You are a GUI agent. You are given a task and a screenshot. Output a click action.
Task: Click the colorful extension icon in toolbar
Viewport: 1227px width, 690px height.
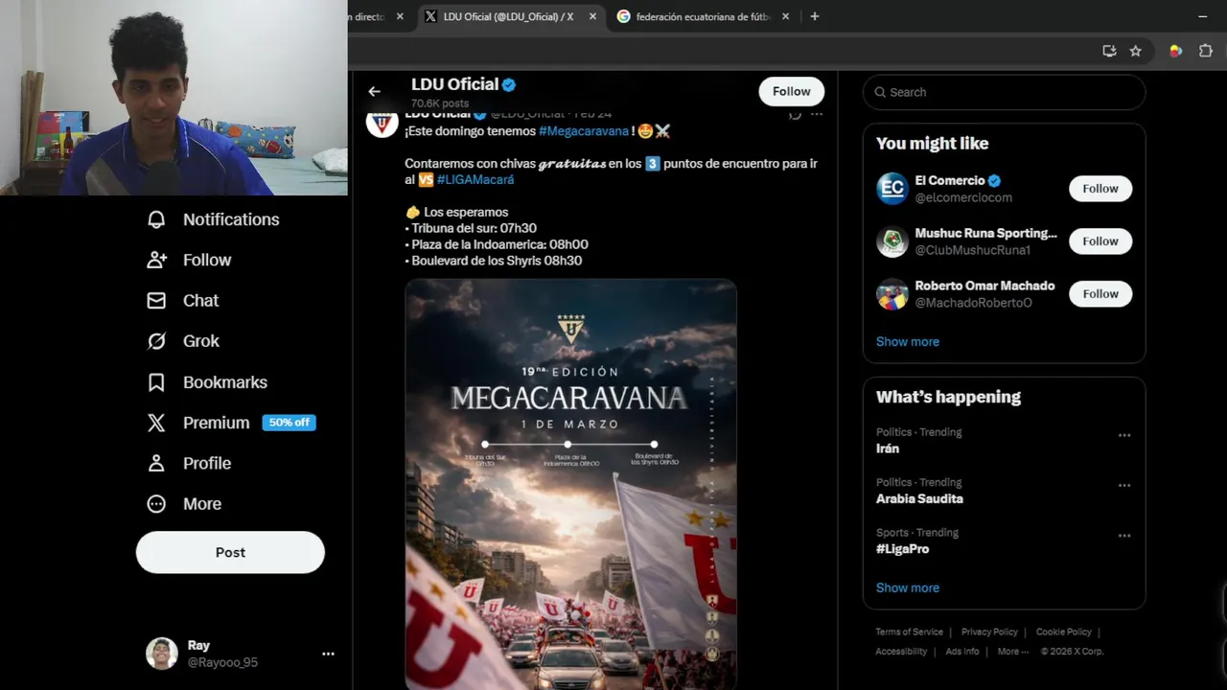tap(1175, 51)
